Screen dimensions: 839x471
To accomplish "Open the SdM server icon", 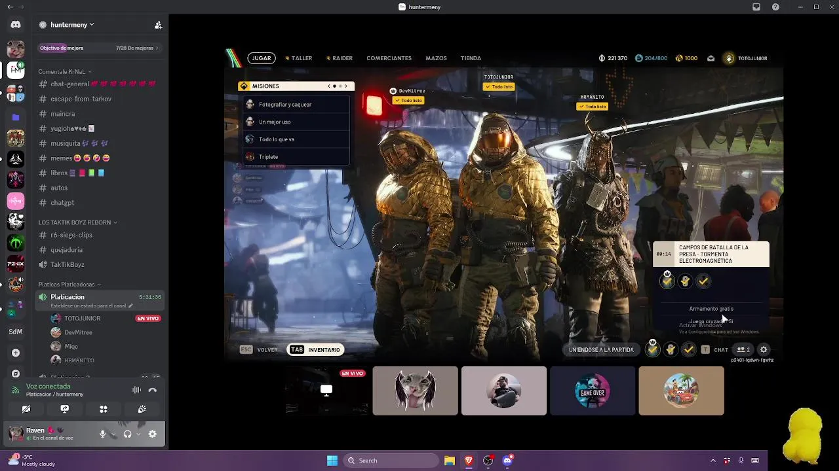I will tap(16, 332).
